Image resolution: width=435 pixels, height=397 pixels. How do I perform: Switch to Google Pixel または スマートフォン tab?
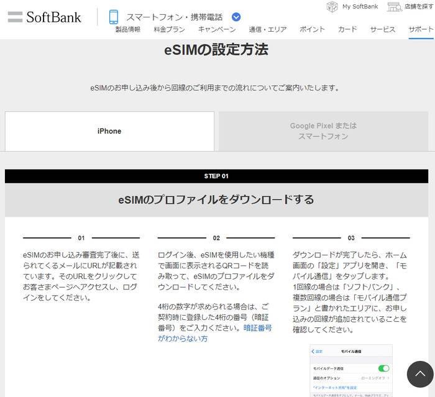(323, 131)
